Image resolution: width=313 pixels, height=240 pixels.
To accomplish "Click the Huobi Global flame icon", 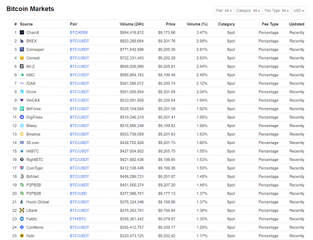I will click(22, 202).
